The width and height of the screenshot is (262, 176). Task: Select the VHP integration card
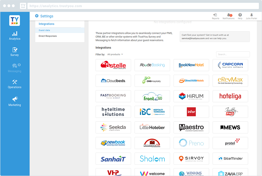(113, 172)
